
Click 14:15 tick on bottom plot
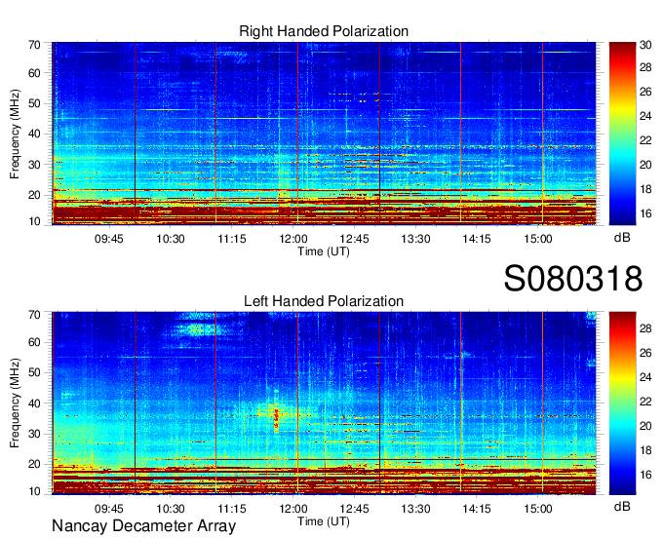click(x=477, y=509)
